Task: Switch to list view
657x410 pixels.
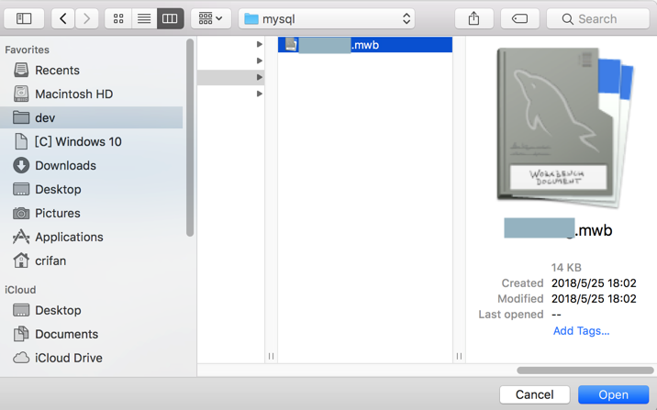Action: (x=144, y=19)
